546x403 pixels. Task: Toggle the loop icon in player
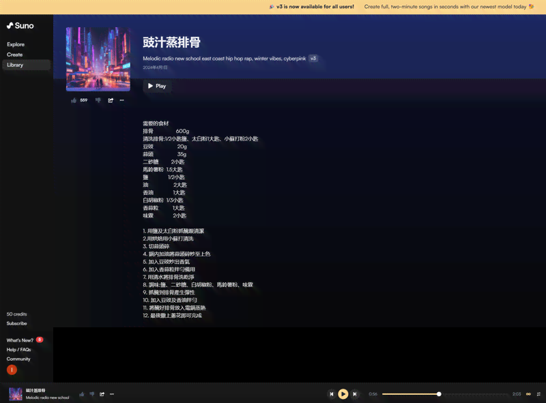(528, 394)
